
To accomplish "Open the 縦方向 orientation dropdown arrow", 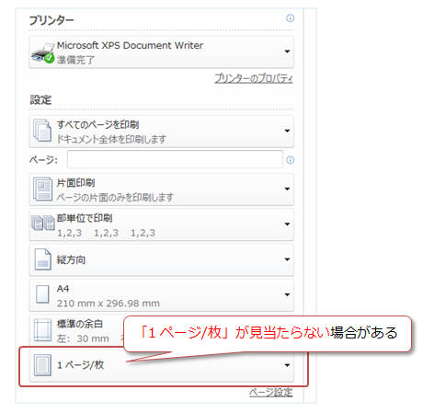I will (287, 259).
